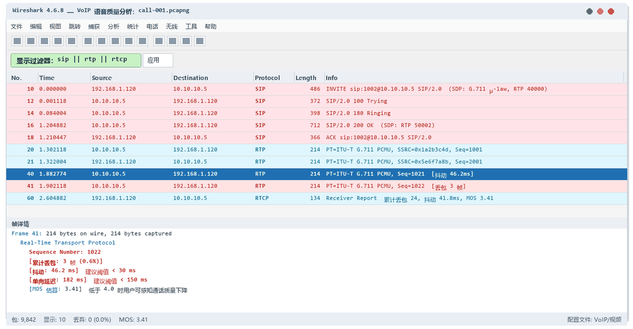Viewport: 633px width, 329px height.
Task: Focus the display filter field sip || rtp || rtcp
Action: click(76, 60)
